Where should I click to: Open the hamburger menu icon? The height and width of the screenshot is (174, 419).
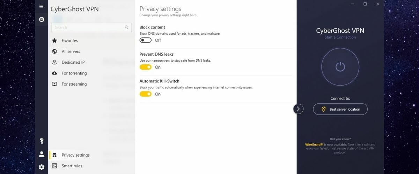click(41, 6)
